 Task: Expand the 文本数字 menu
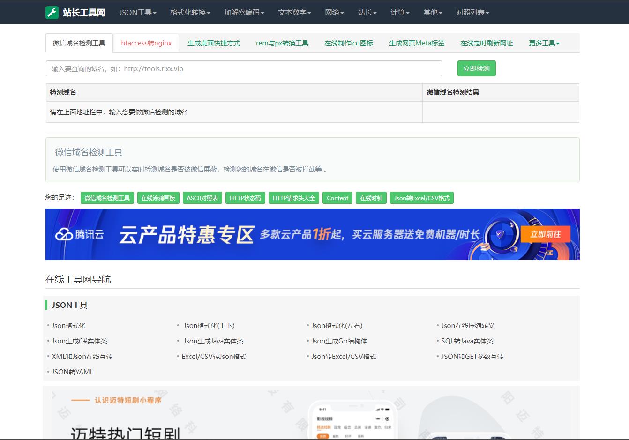point(294,13)
